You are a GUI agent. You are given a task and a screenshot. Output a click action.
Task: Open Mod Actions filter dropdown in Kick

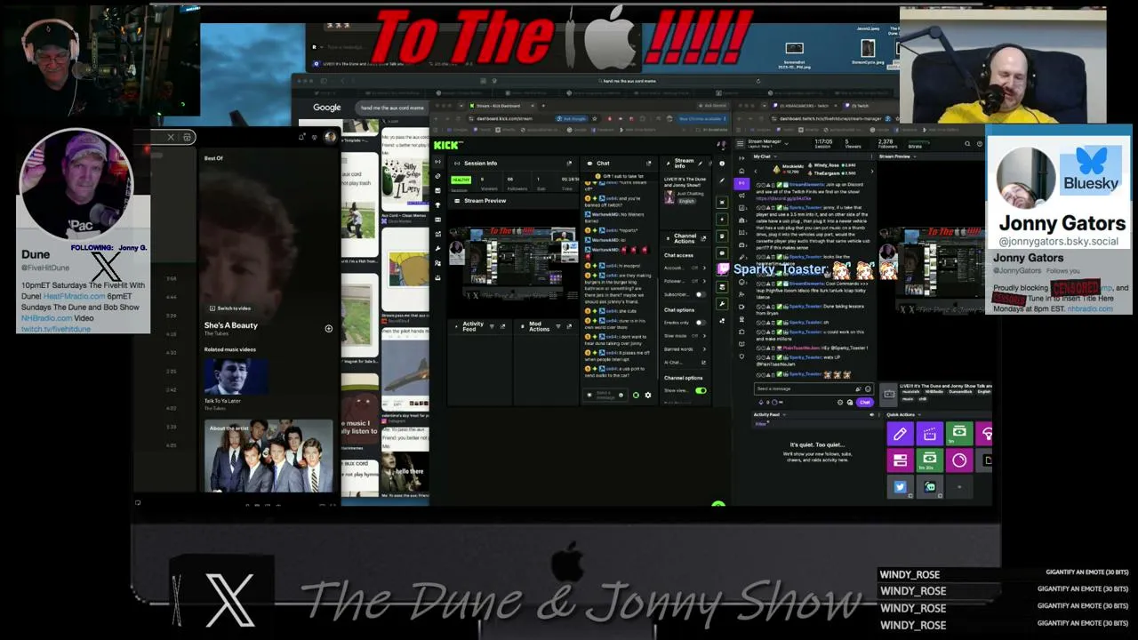click(x=558, y=326)
